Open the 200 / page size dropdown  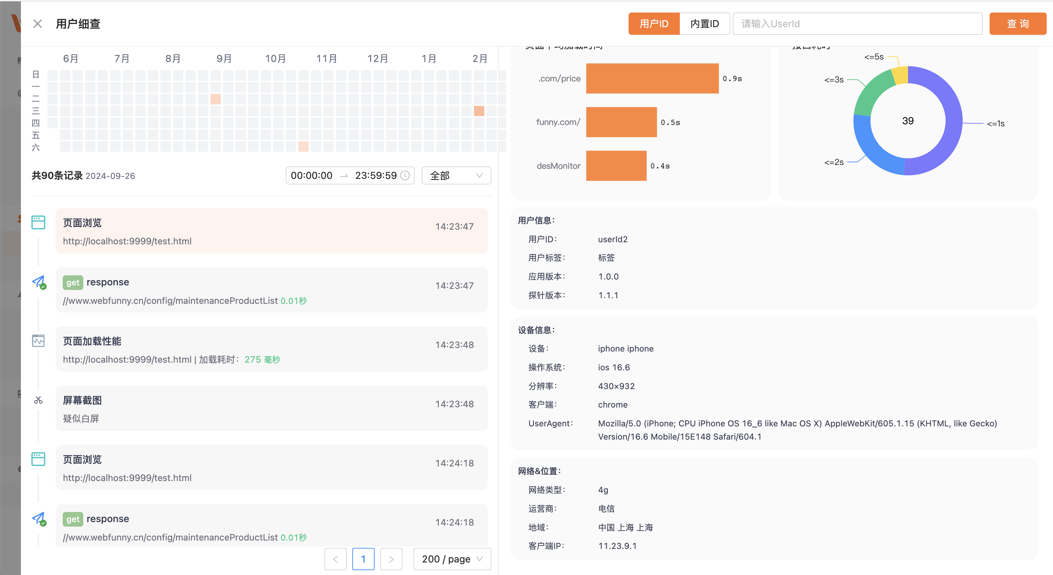click(452, 559)
